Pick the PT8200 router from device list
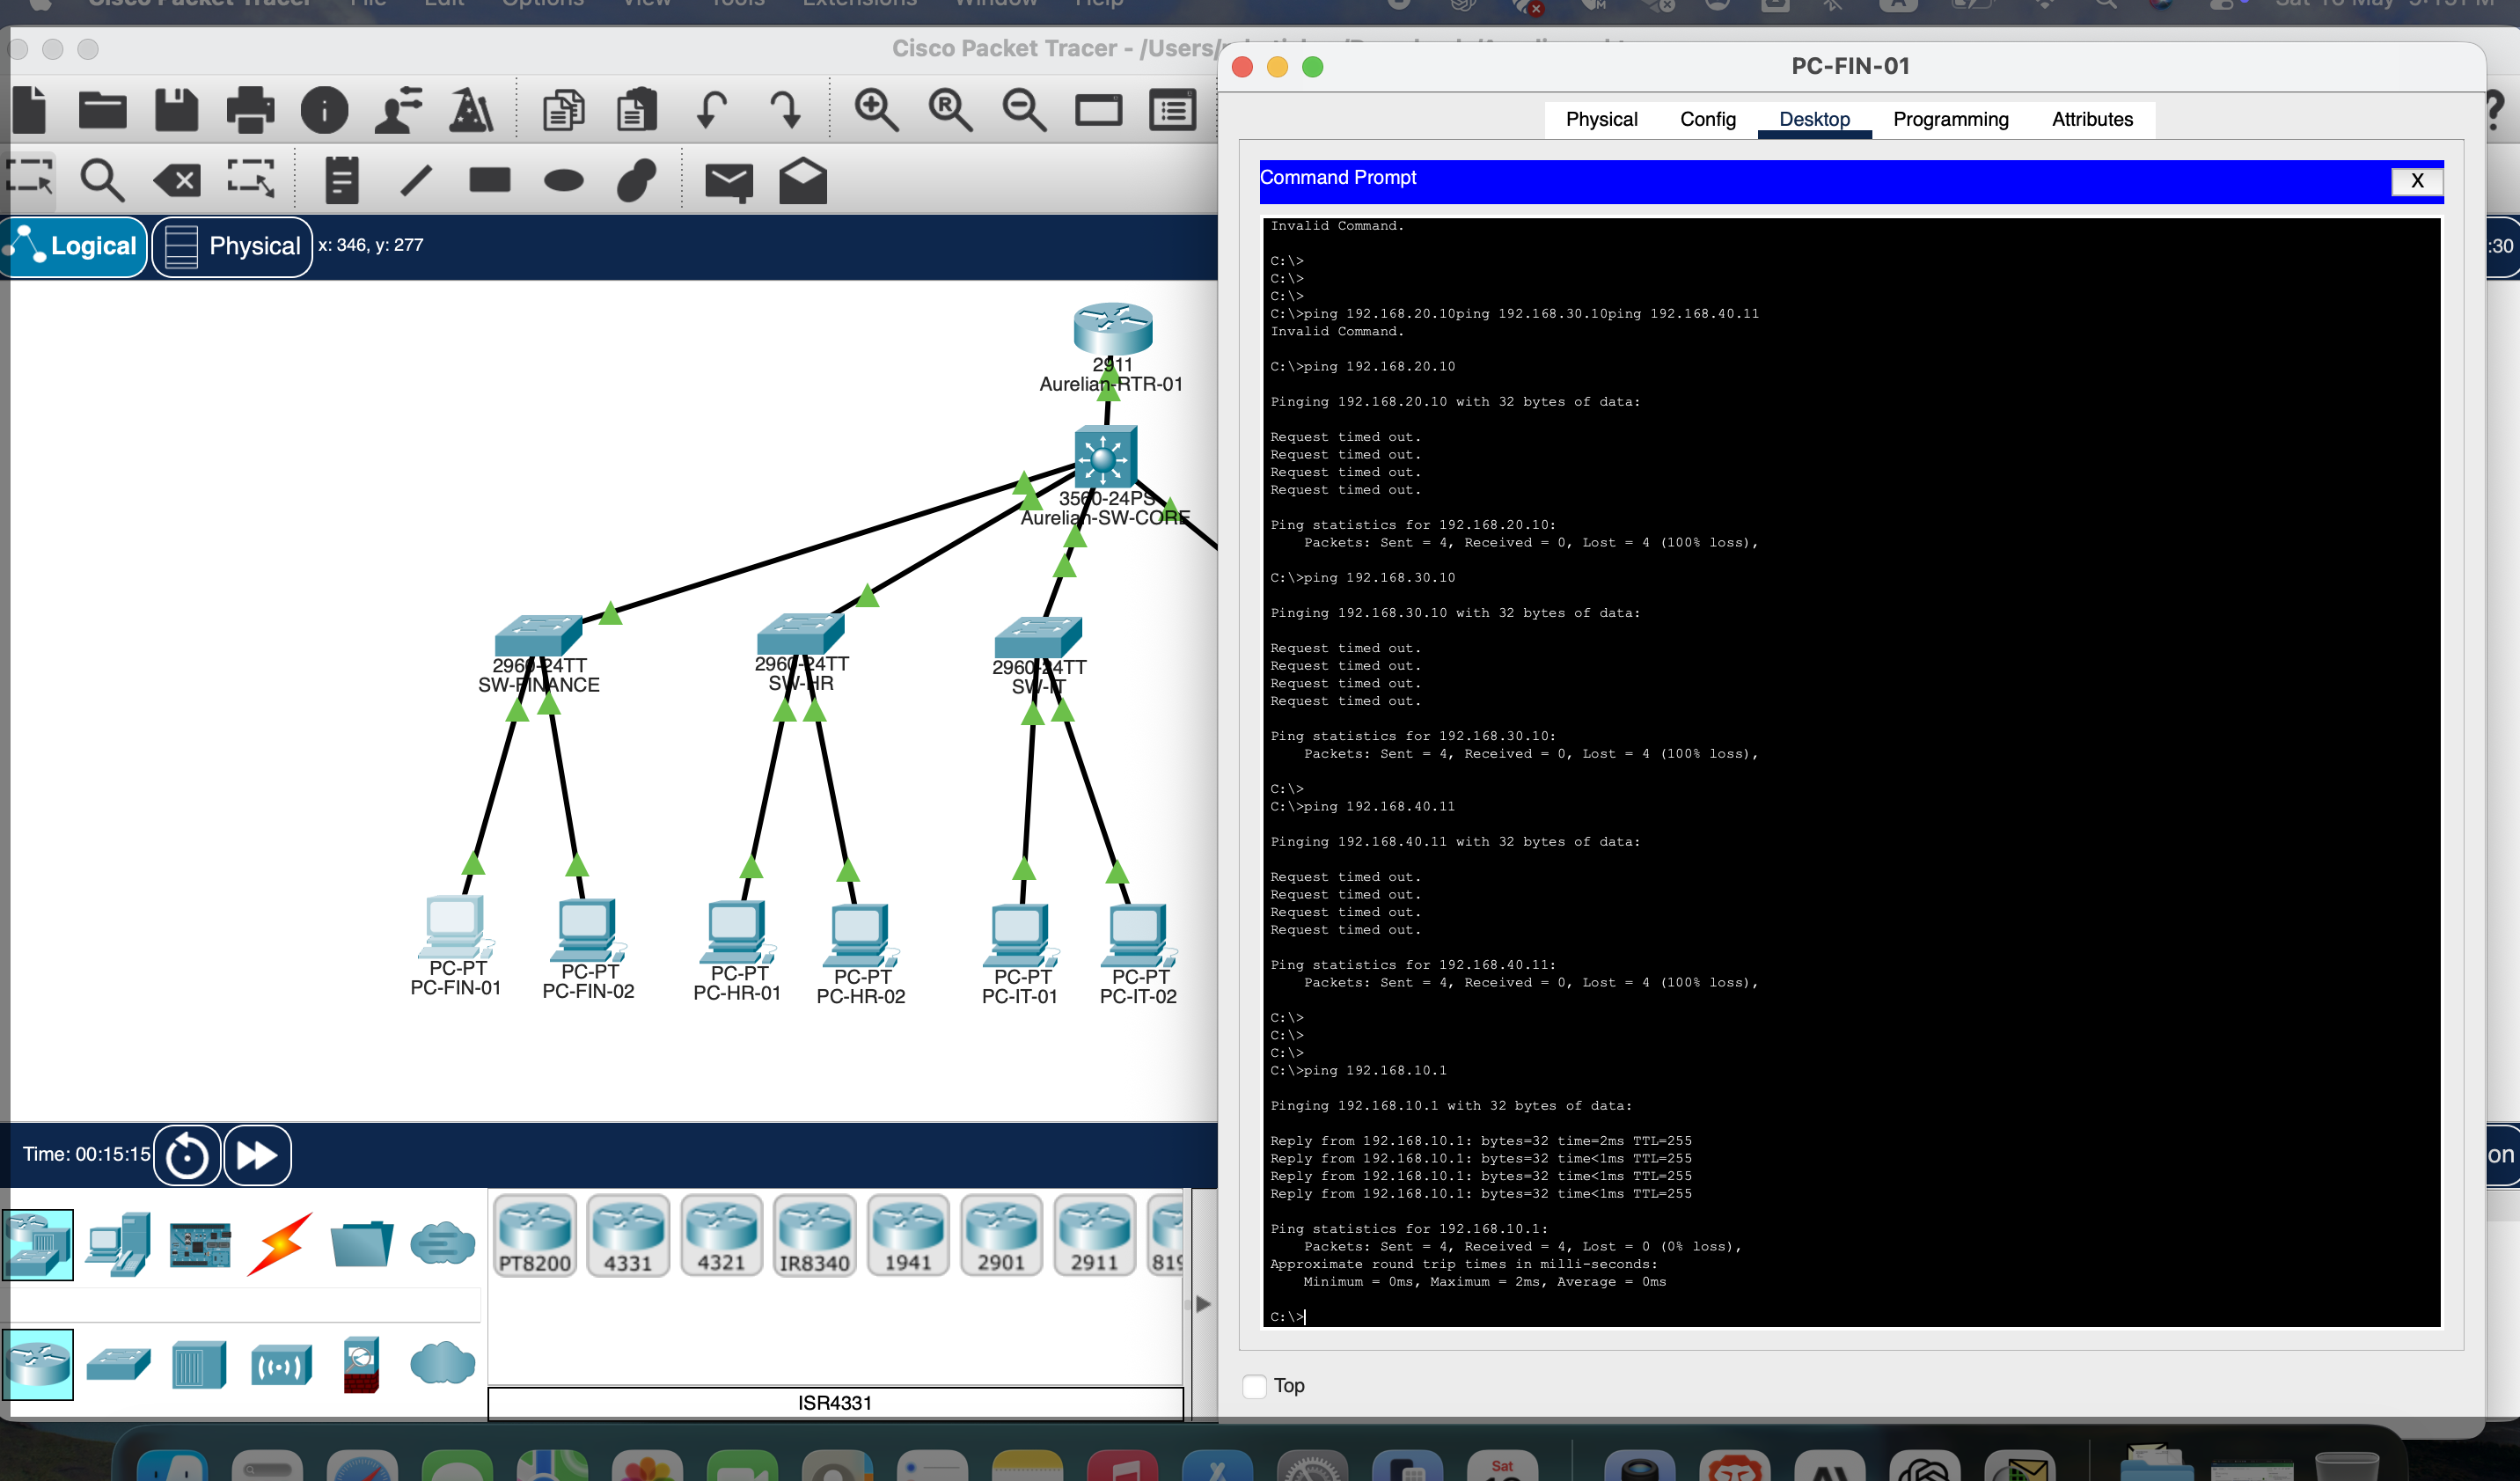 [x=535, y=1236]
